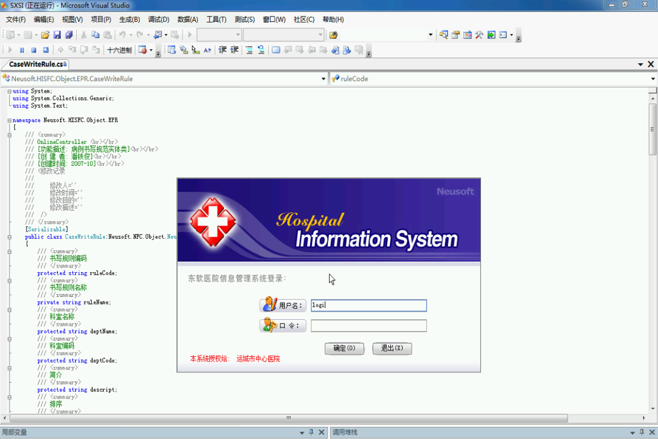Viewport: 658px width, 439px height.
Task: Toggle hexadecimal display (十六进制)
Action: point(119,50)
